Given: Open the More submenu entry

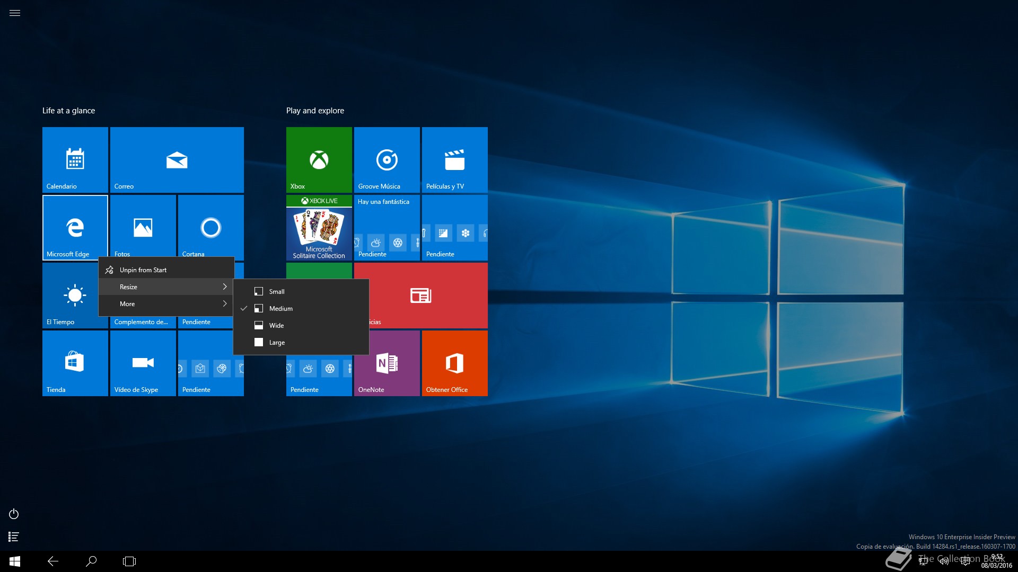Looking at the screenshot, I should [166, 304].
